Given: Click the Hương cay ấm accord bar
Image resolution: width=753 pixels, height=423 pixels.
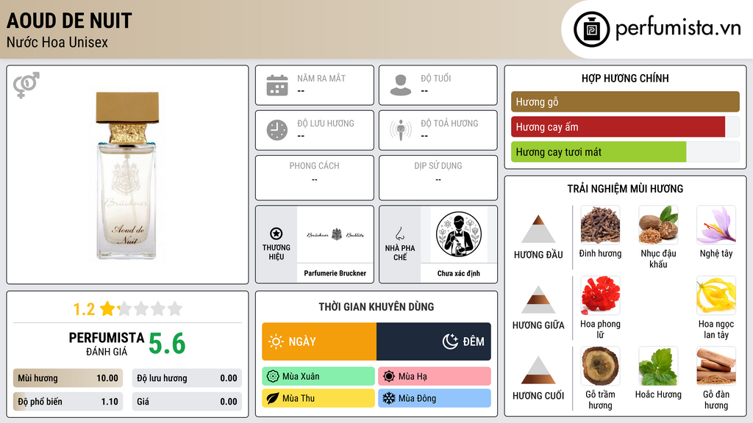Looking at the screenshot, I should point(625,127).
